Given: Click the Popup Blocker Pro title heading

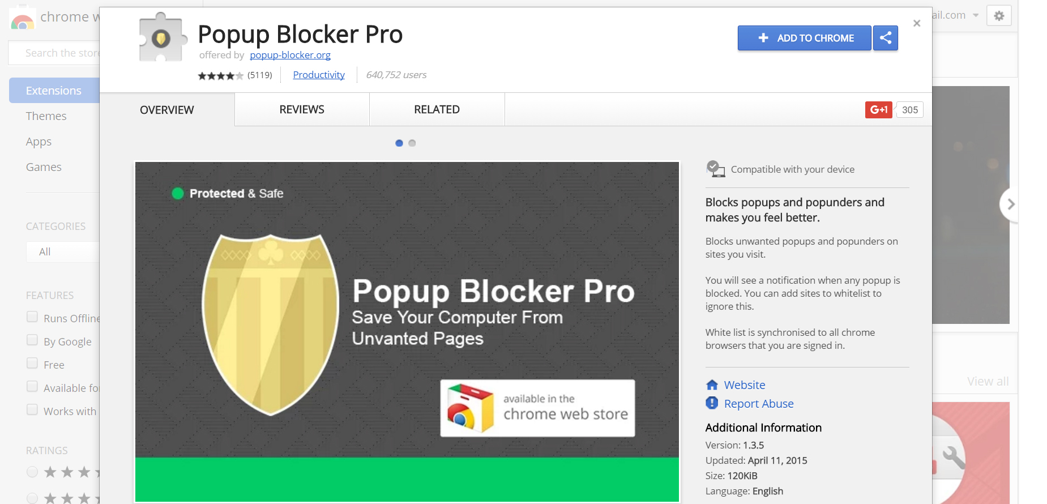Looking at the screenshot, I should [300, 35].
